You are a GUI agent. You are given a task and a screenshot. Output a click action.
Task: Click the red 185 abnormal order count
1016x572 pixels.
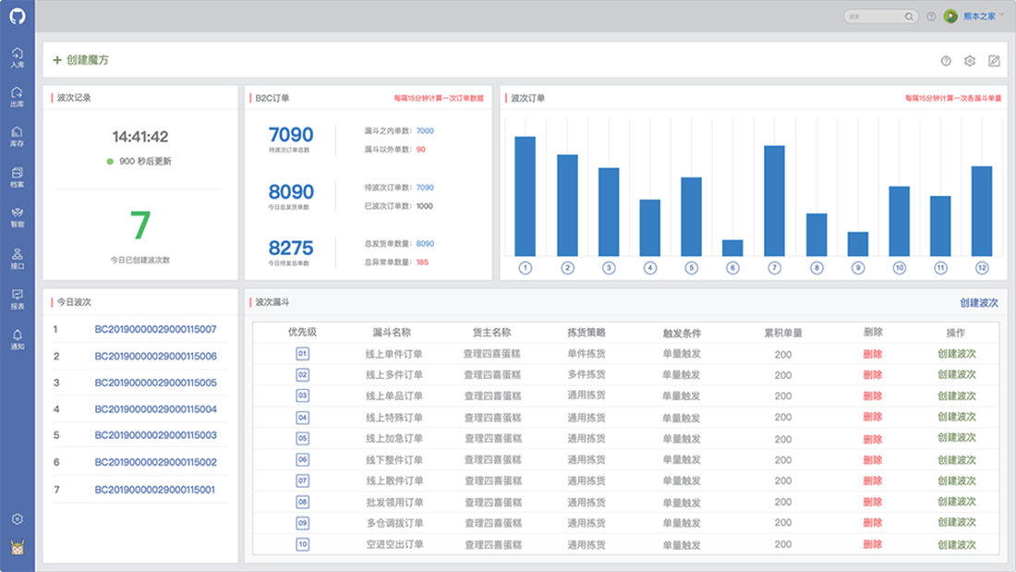click(422, 262)
